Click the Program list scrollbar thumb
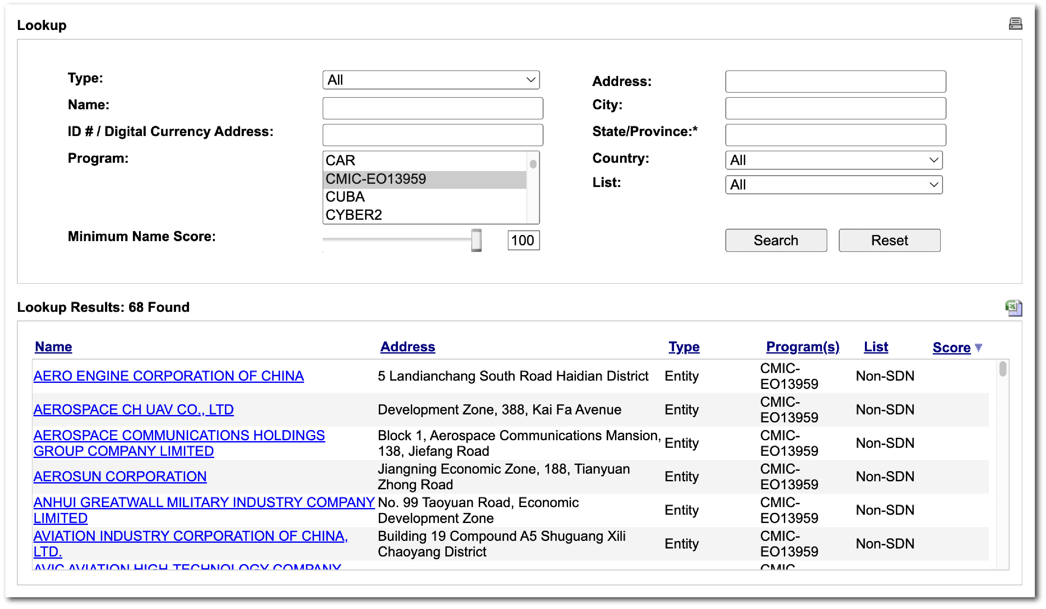This screenshot has height=609, width=1046. (533, 164)
